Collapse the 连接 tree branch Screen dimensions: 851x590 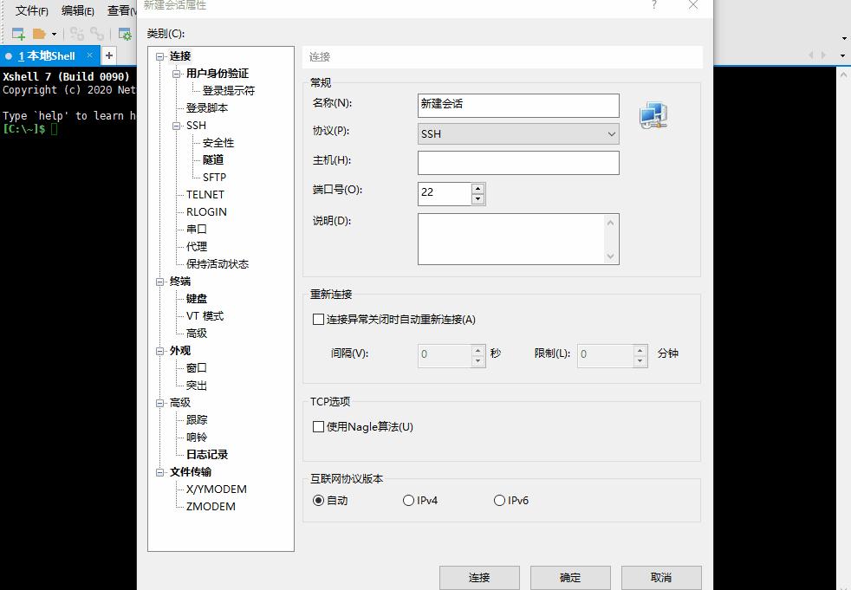[159, 55]
